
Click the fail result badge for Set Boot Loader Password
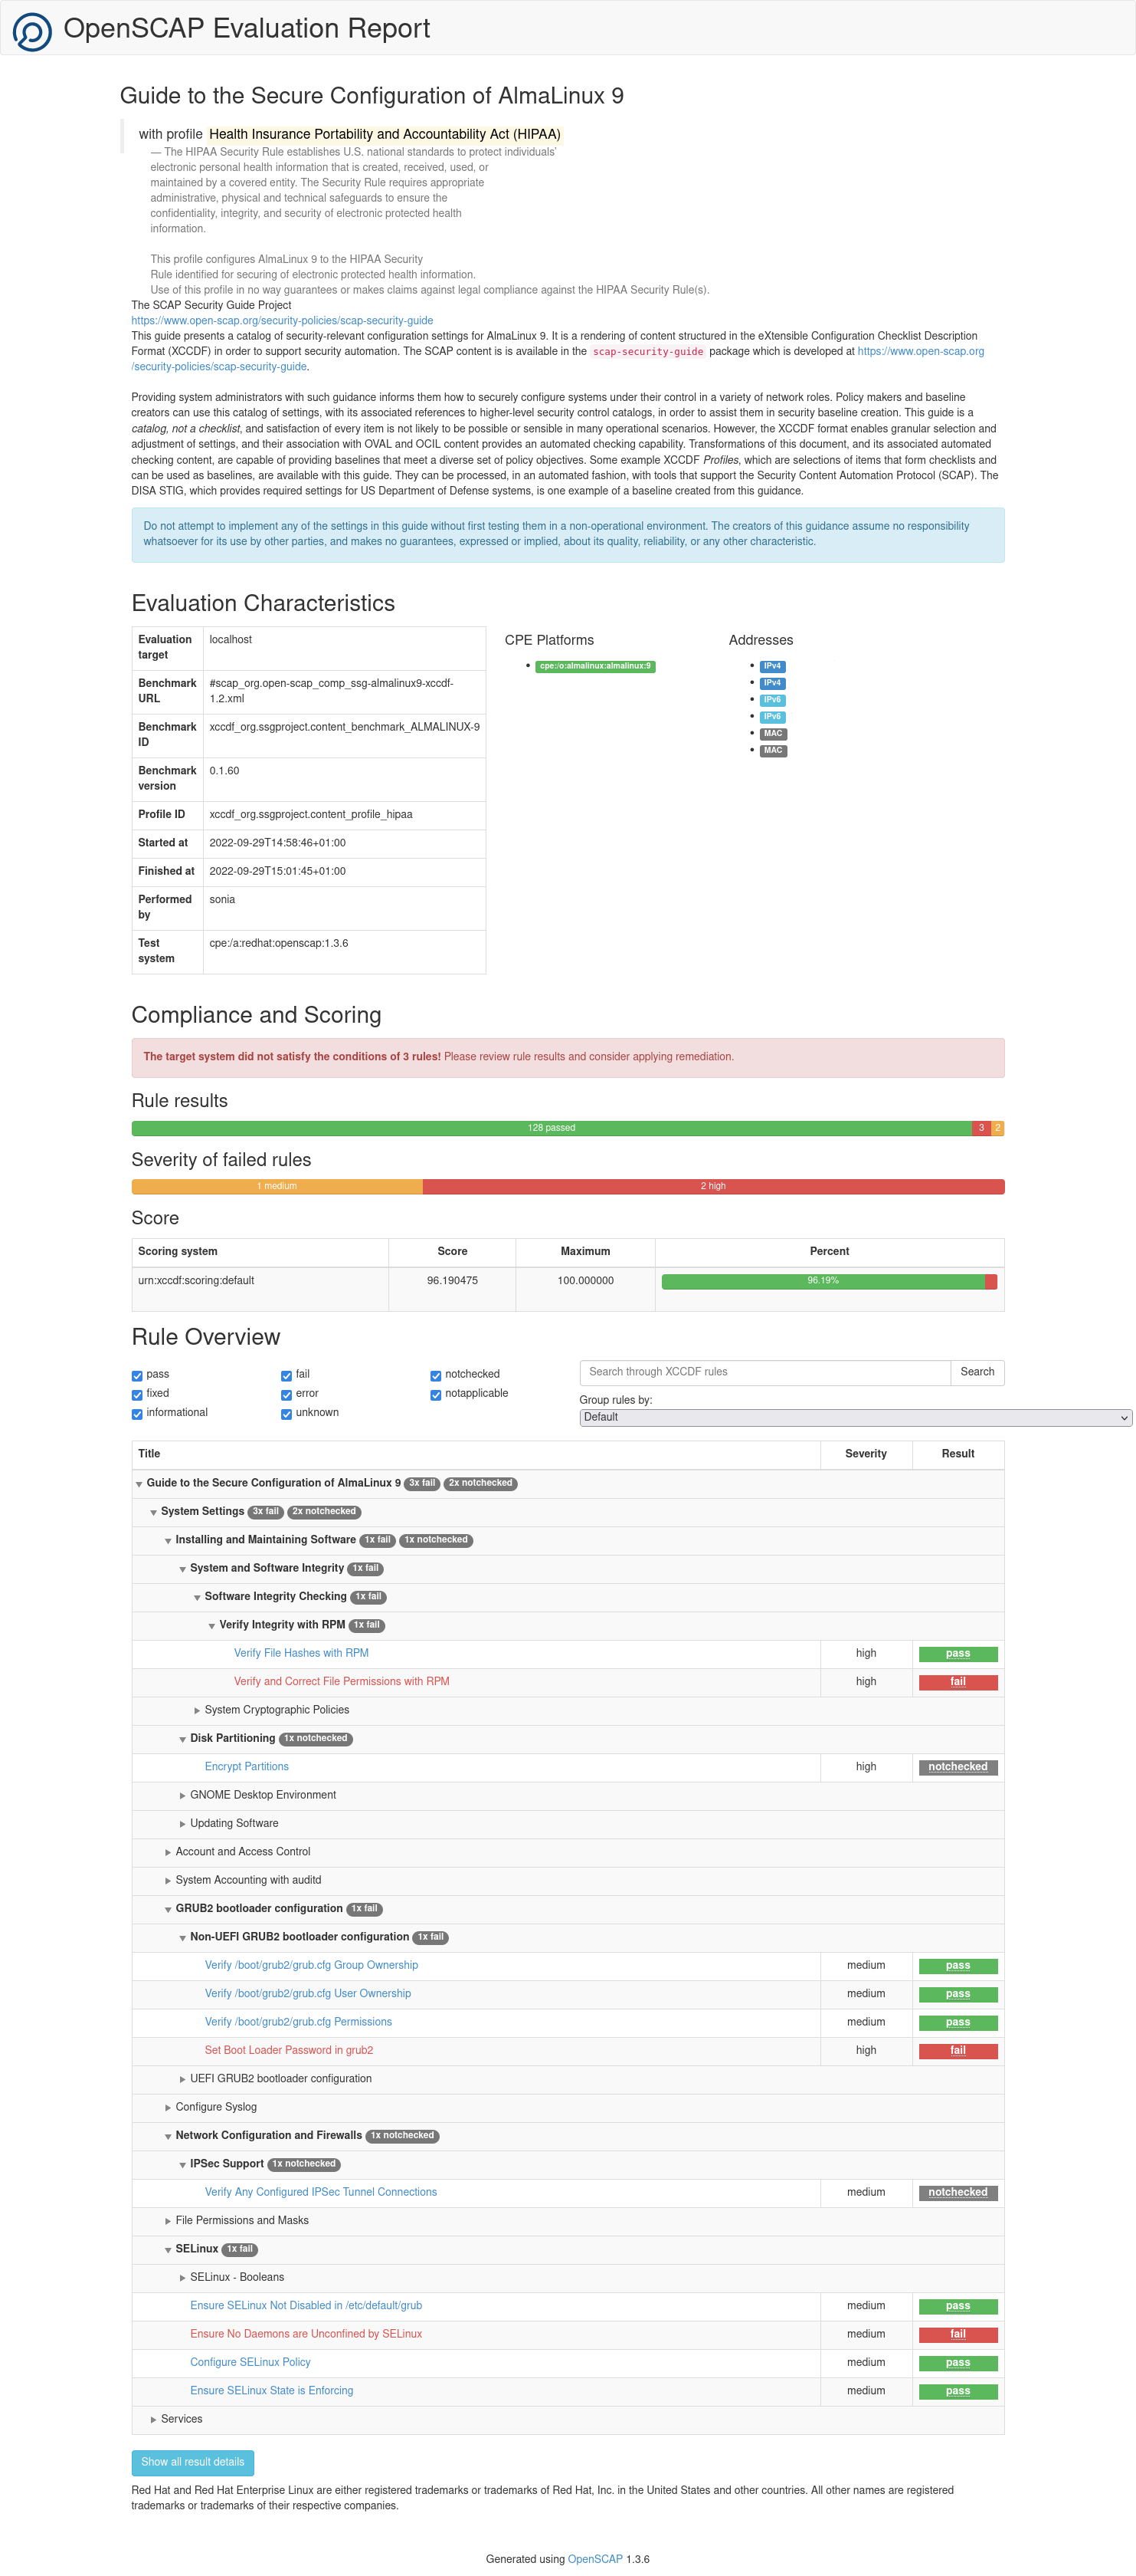click(x=956, y=2051)
